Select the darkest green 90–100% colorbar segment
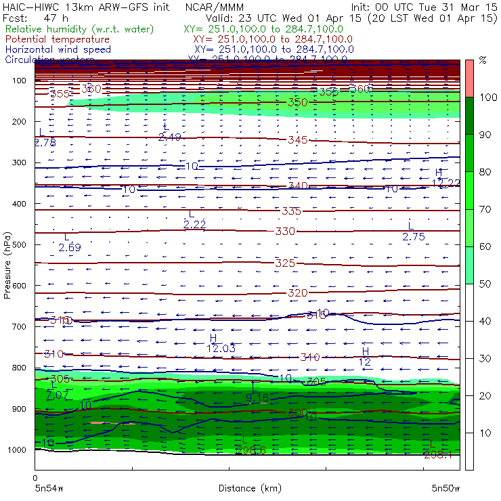 pos(469,116)
